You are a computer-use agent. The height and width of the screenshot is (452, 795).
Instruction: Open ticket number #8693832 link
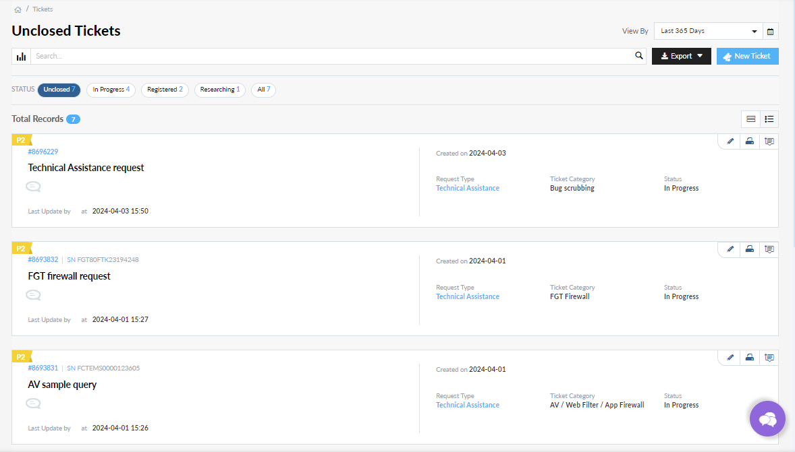43,259
